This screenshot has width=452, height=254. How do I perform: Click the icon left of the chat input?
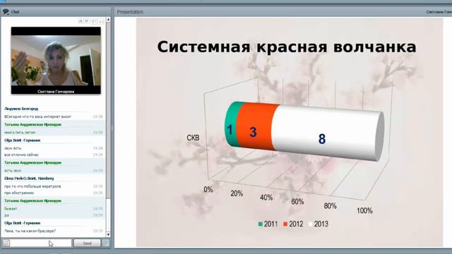pyautogui.click(x=6, y=243)
